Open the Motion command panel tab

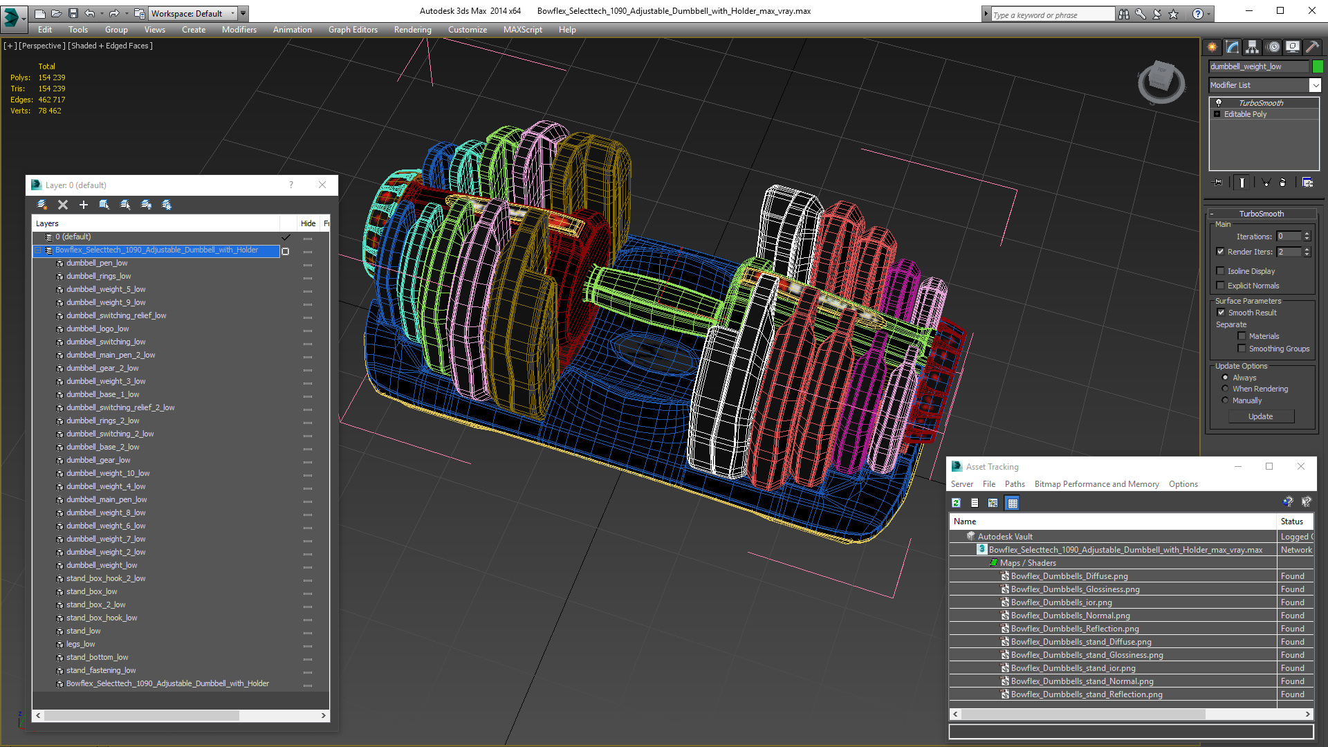(x=1273, y=47)
